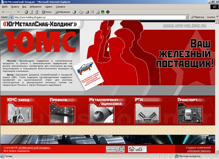The height and width of the screenshot is (159, 219).
Task: Open the History globe icon in toolbar
Action: (74, 12)
